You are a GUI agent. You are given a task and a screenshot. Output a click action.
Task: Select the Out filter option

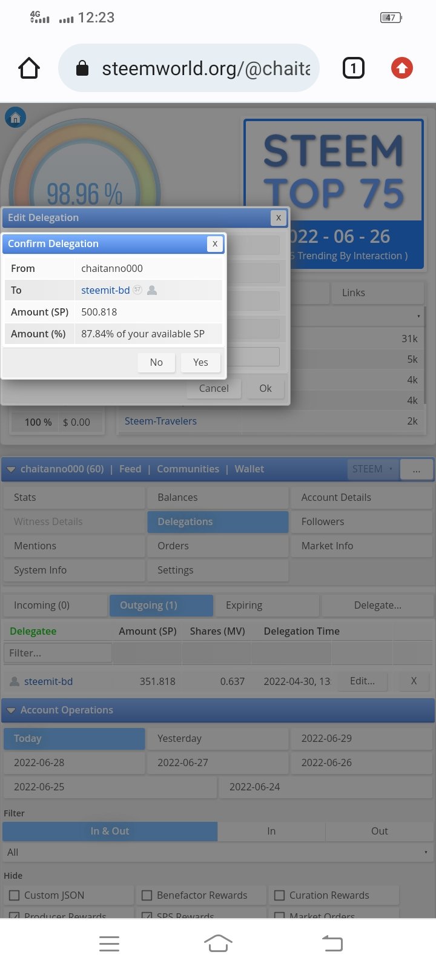tap(380, 831)
